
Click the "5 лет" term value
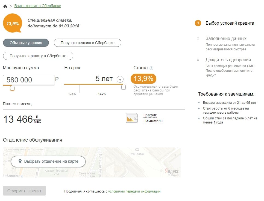104,79
